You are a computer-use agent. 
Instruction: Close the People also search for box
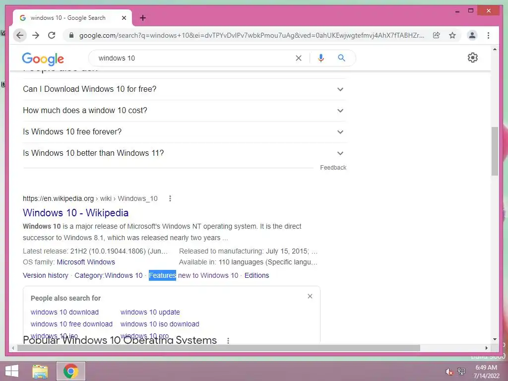(310, 296)
